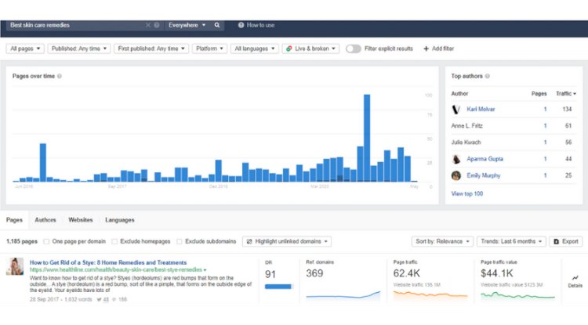This screenshot has width=588, height=325.
Task: Open the Details trend chart icon
Action: pos(575,278)
